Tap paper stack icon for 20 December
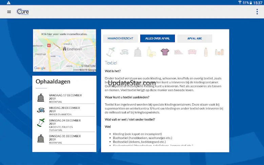The image size is (264, 165). coord(41,110)
